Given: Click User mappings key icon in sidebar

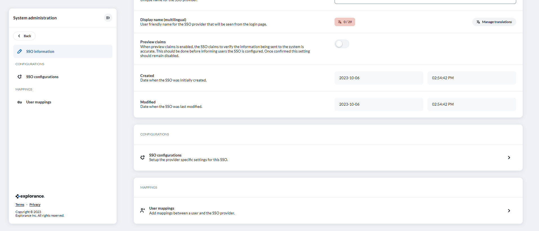Looking at the screenshot, I should (19, 102).
